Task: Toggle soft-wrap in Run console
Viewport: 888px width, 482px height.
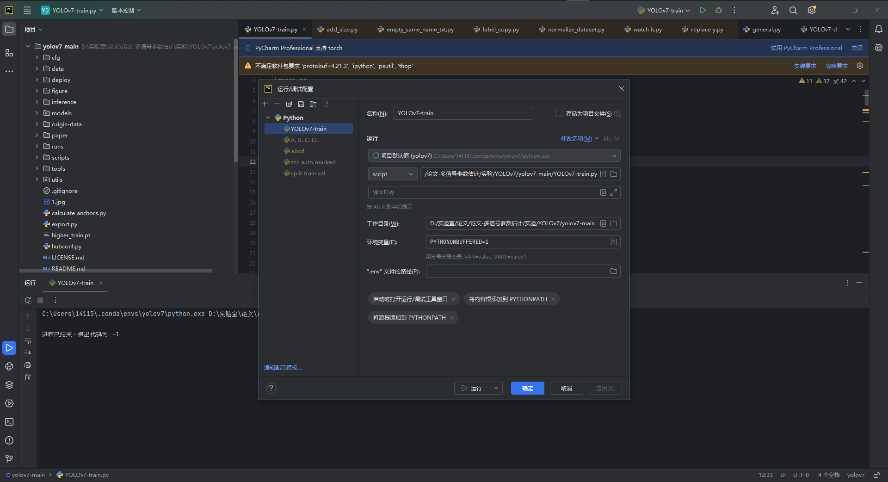Action: (x=28, y=341)
